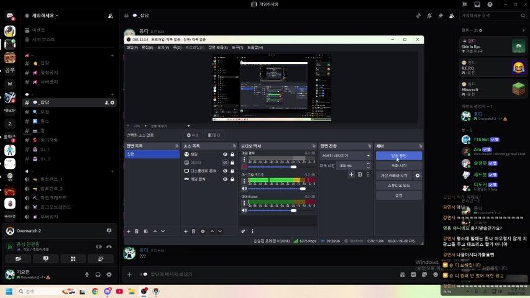Mute microphone in Discord user panel
Image resolution: width=530 pixels, height=298 pixels.
87,274
